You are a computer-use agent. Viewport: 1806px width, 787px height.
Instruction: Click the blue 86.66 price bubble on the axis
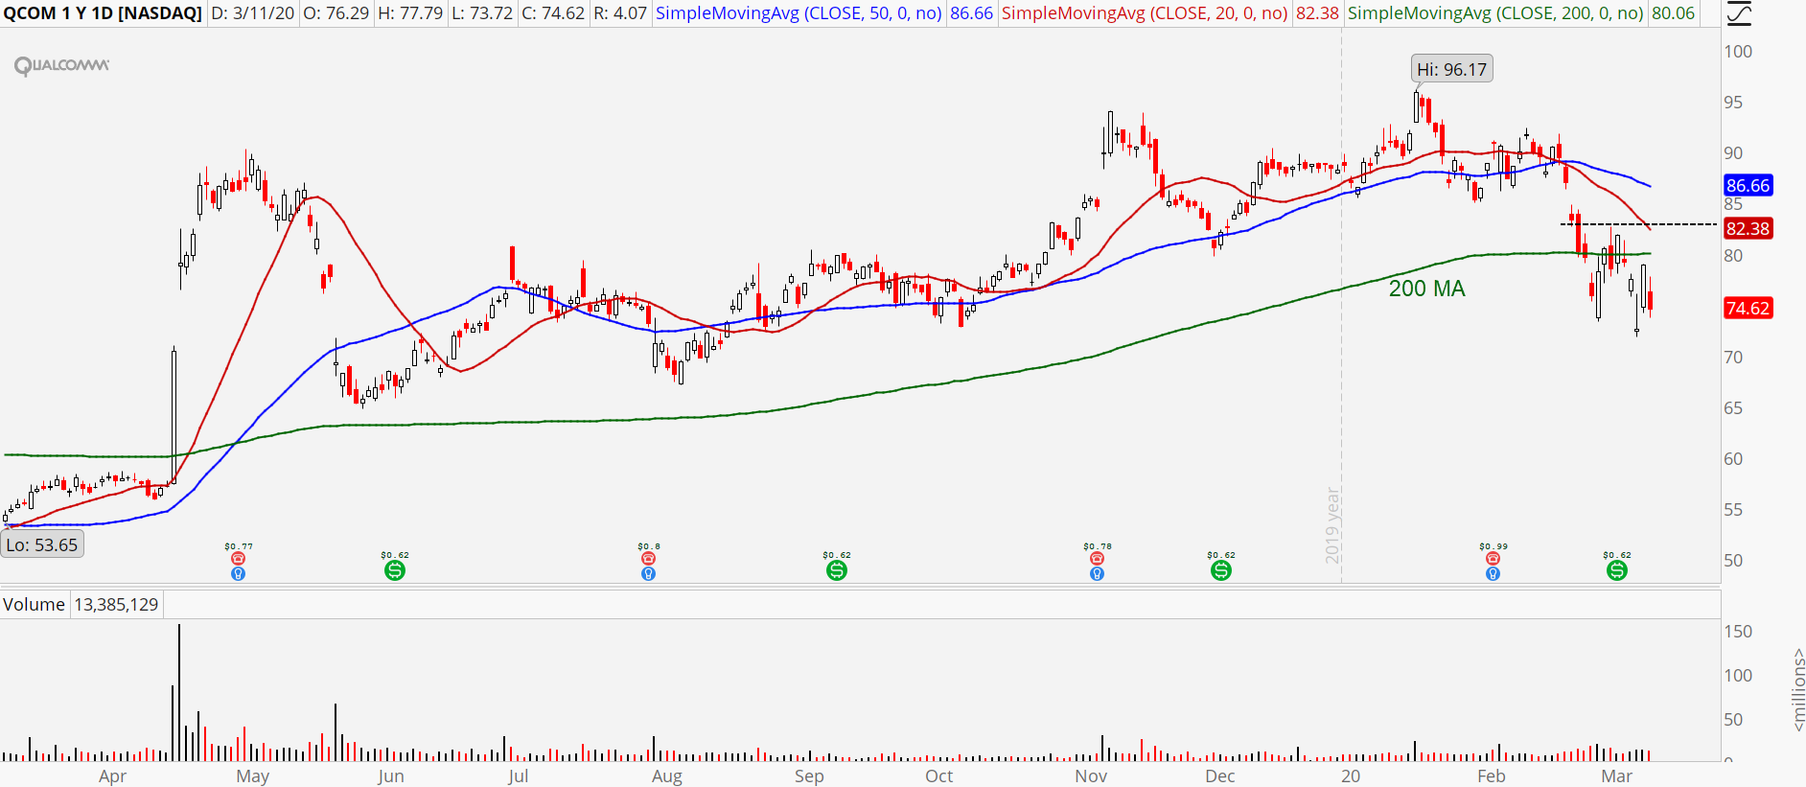[1748, 185]
